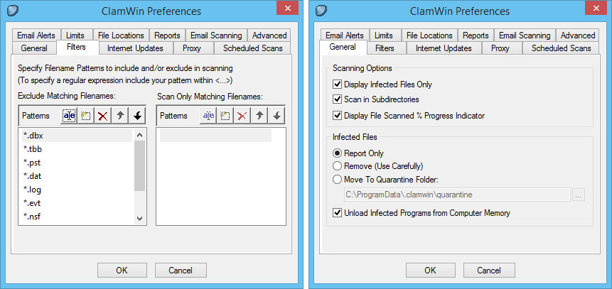Select Report Only radio option
The width and height of the screenshot is (612, 289).
pyautogui.click(x=337, y=153)
